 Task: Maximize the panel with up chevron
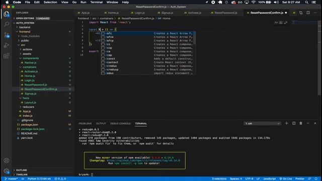click(308, 123)
